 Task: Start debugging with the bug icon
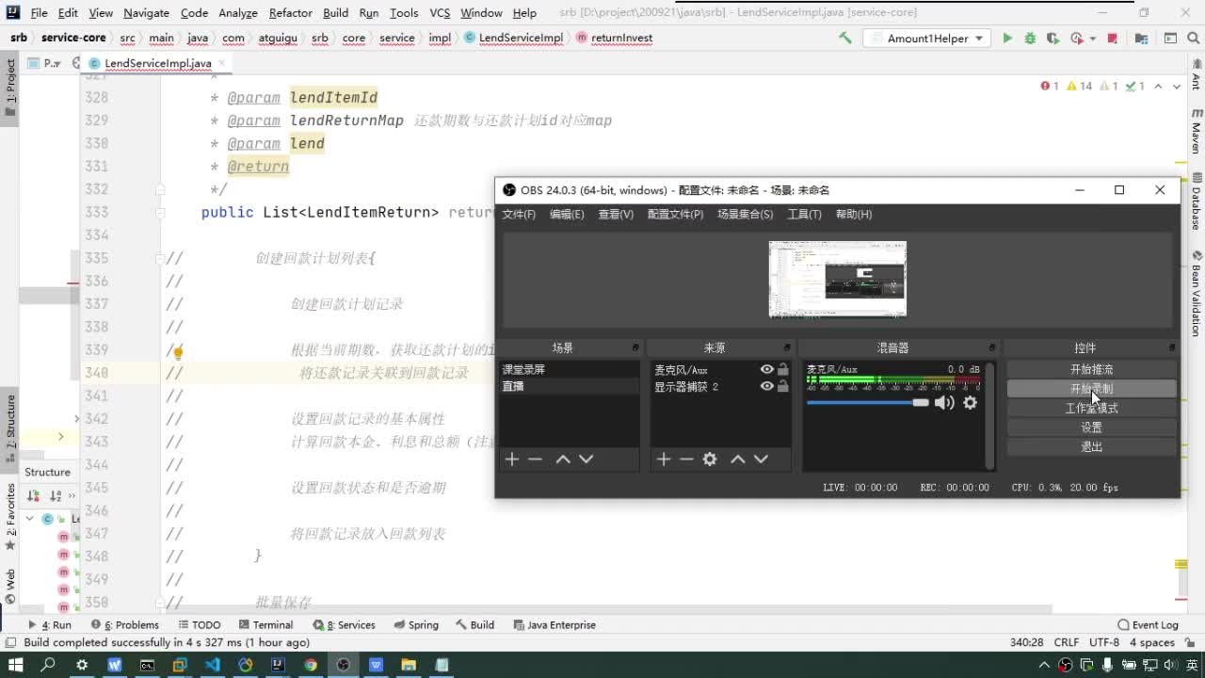pyautogui.click(x=1030, y=39)
